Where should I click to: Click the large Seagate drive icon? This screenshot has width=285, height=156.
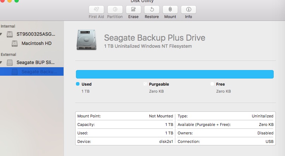point(87,40)
